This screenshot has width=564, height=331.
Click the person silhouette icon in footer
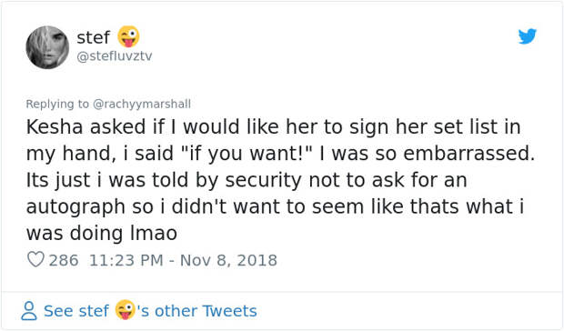[29, 311]
